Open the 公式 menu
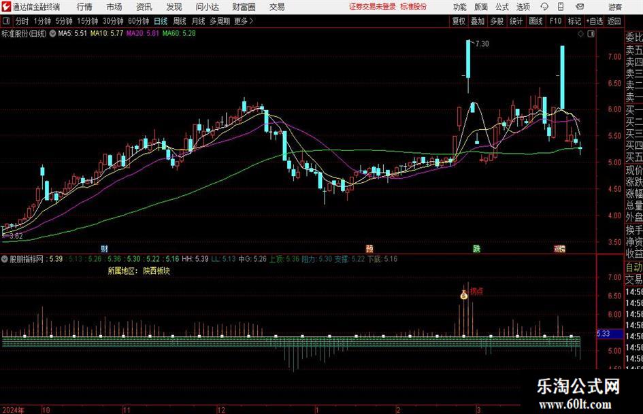Image resolution: width=643 pixels, height=414 pixels. pyautogui.click(x=502, y=7)
